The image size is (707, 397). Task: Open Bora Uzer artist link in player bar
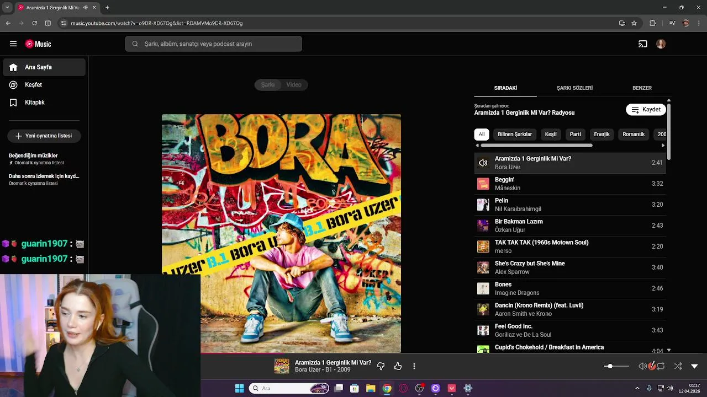coord(308,370)
